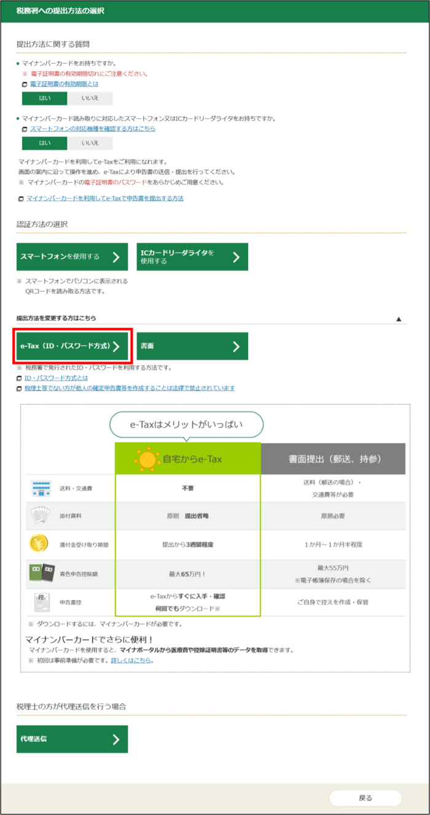Image resolution: width=430 pixels, height=815 pixels.
Task: Click the icon beside ID・パスワード方式とは
Action: coord(20,379)
